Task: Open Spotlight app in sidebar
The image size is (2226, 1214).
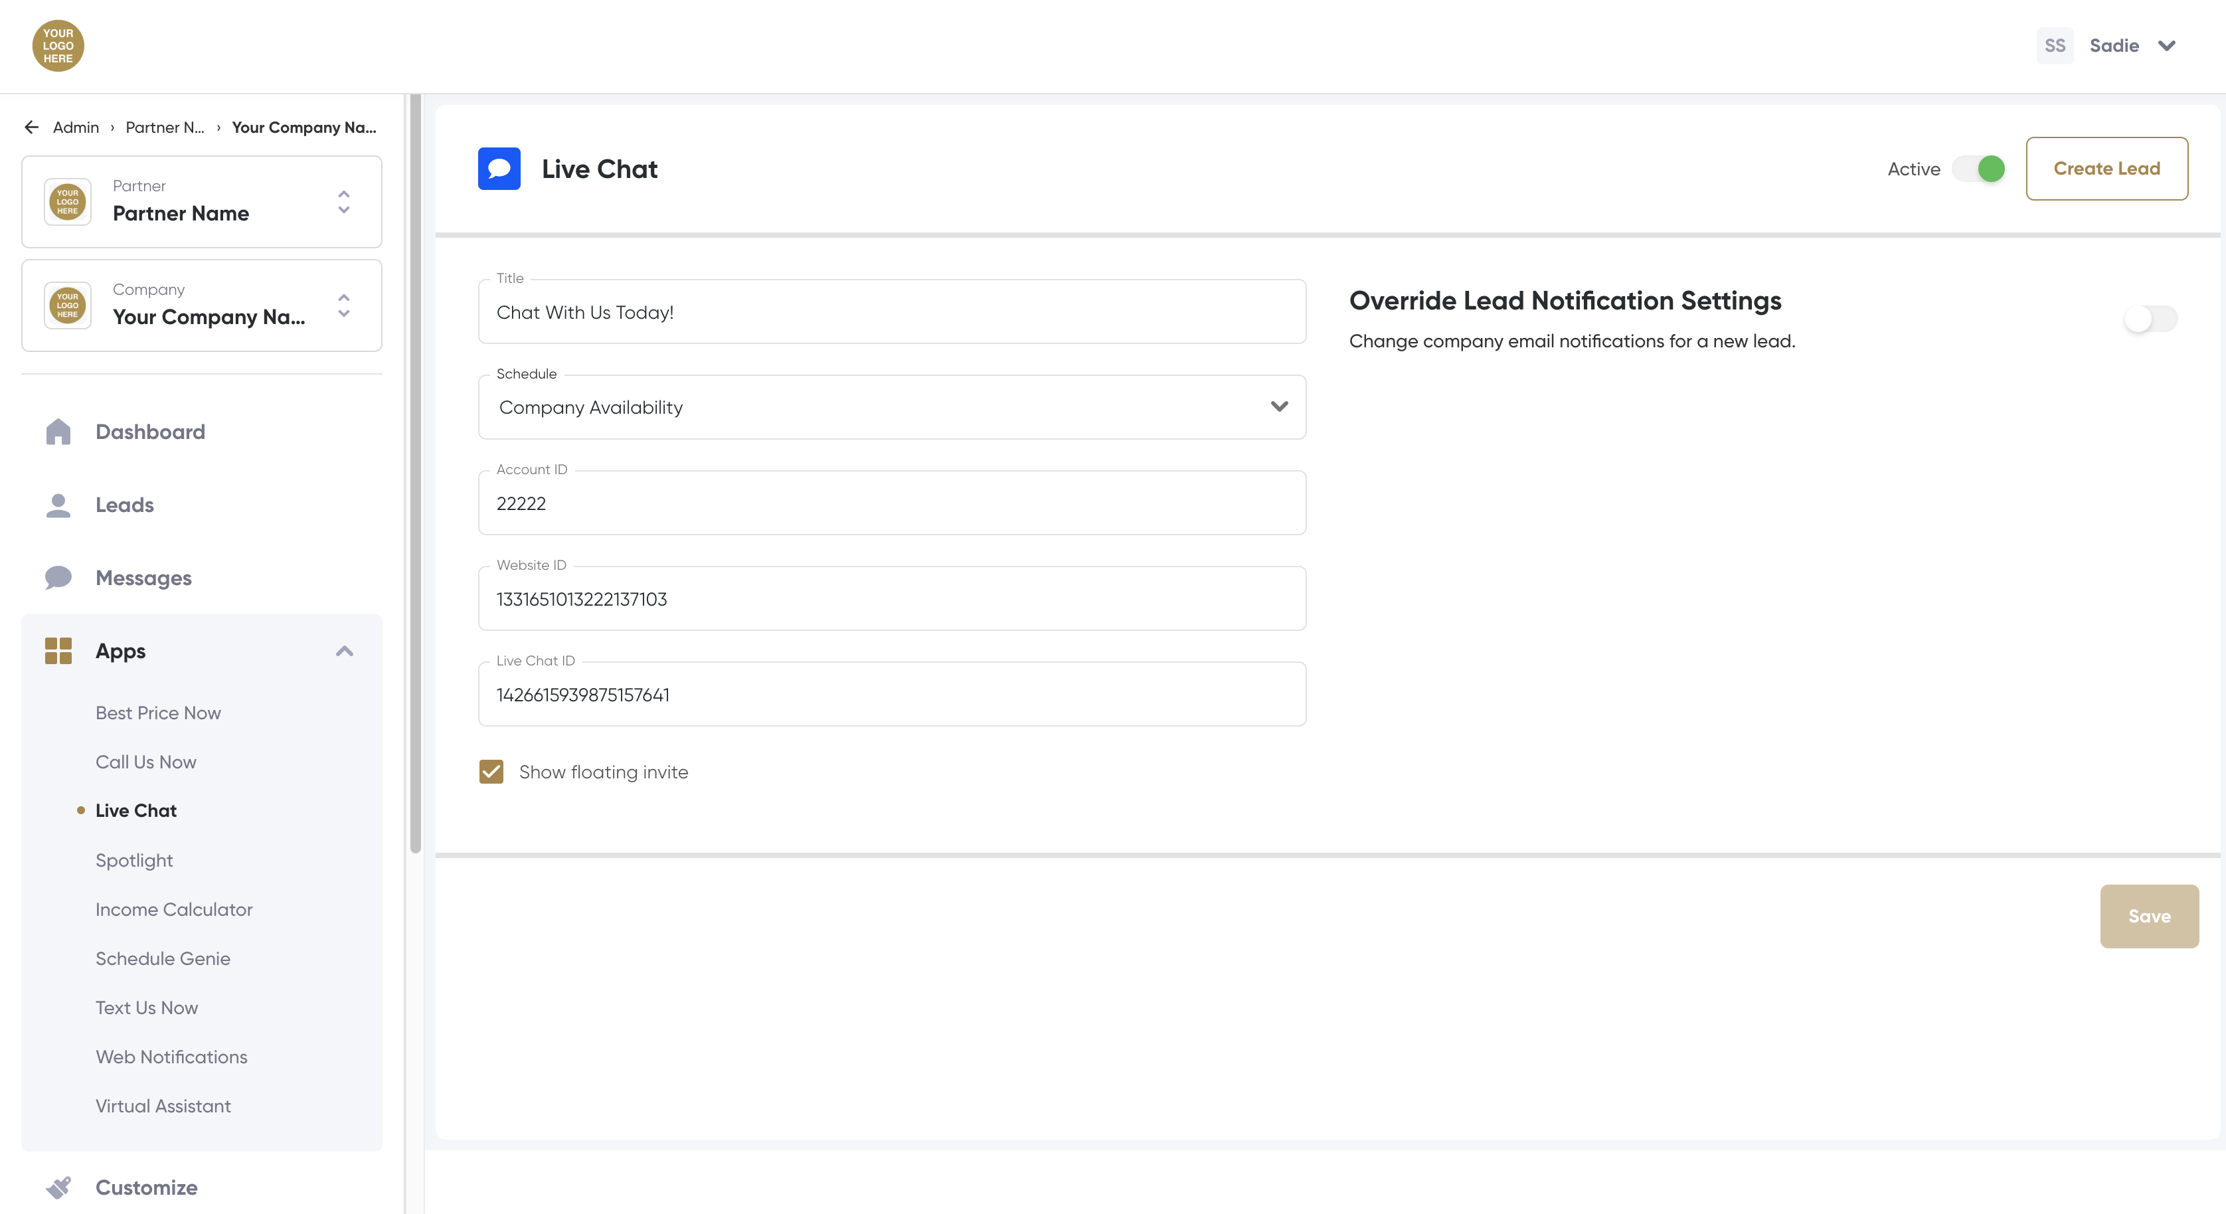Action: point(134,860)
